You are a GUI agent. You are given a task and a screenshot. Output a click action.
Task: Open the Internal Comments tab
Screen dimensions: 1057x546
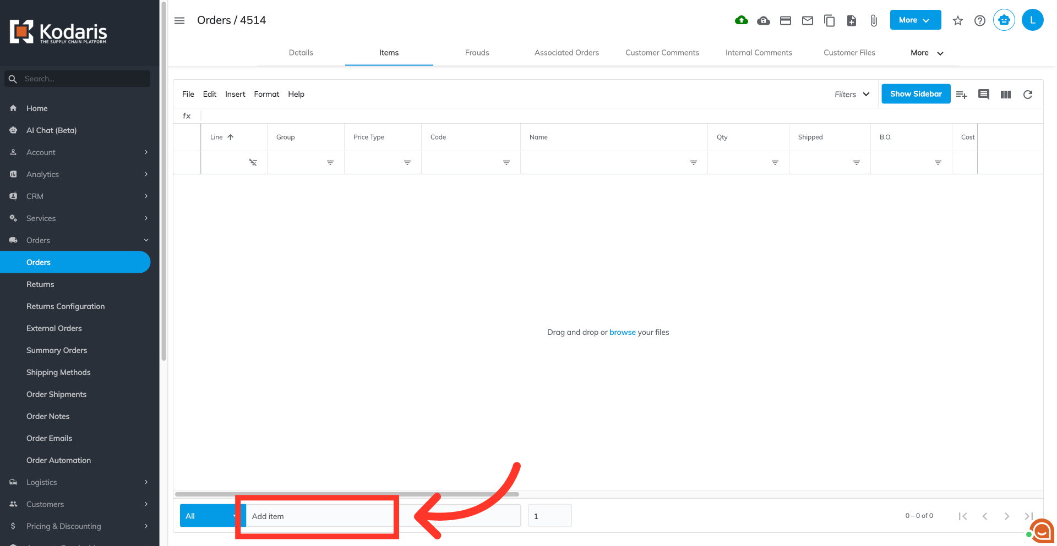pyautogui.click(x=759, y=53)
